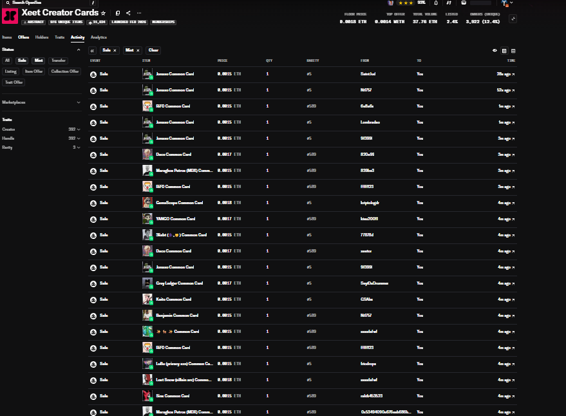Open transaction link for the 52s ago sale

[x=513, y=90]
